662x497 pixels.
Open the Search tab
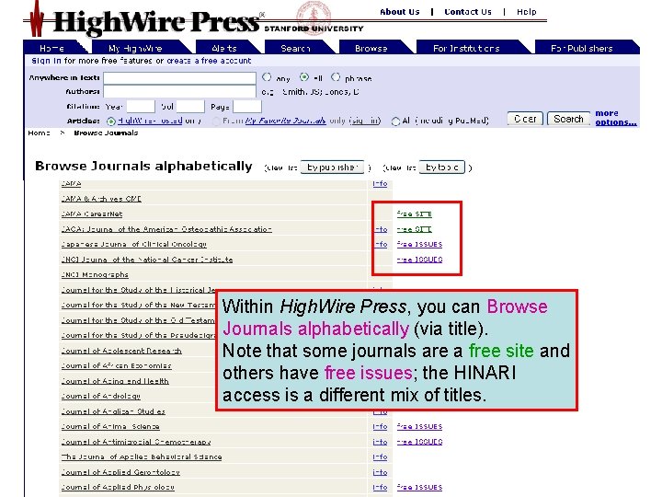tap(295, 48)
